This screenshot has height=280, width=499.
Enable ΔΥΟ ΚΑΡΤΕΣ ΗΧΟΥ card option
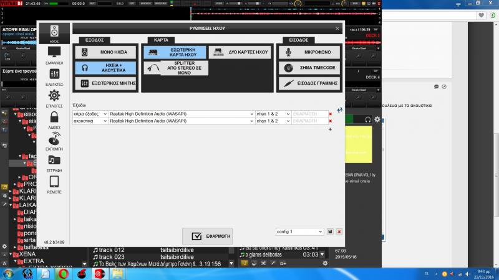pyautogui.click(x=240, y=52)
